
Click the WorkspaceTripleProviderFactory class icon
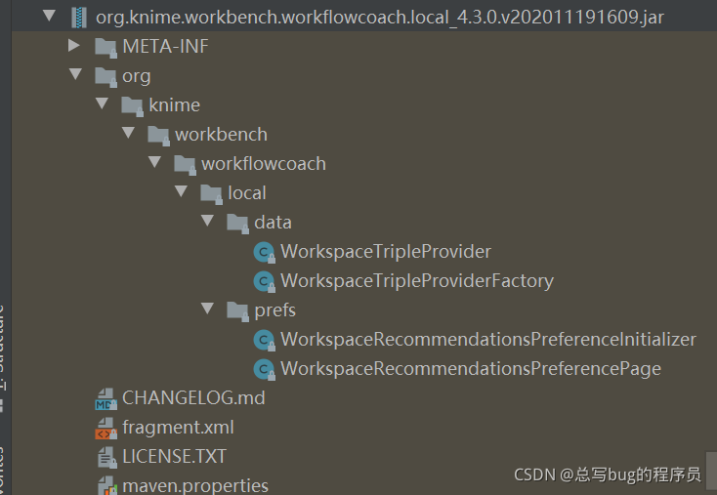pyautogui.click(x=265, y=281)
